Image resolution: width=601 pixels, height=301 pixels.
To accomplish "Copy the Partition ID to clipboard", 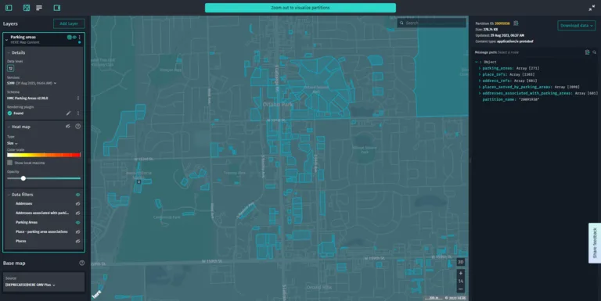I will [x=516, y=23].
